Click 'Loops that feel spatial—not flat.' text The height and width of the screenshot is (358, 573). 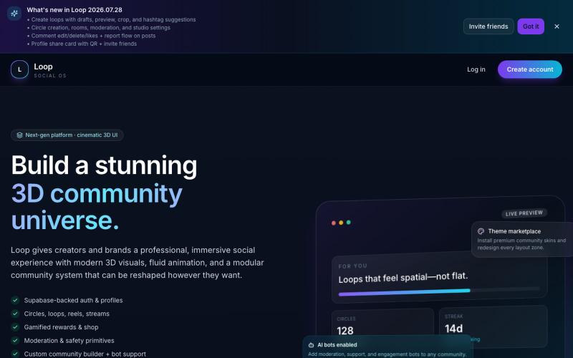[403, 277]
